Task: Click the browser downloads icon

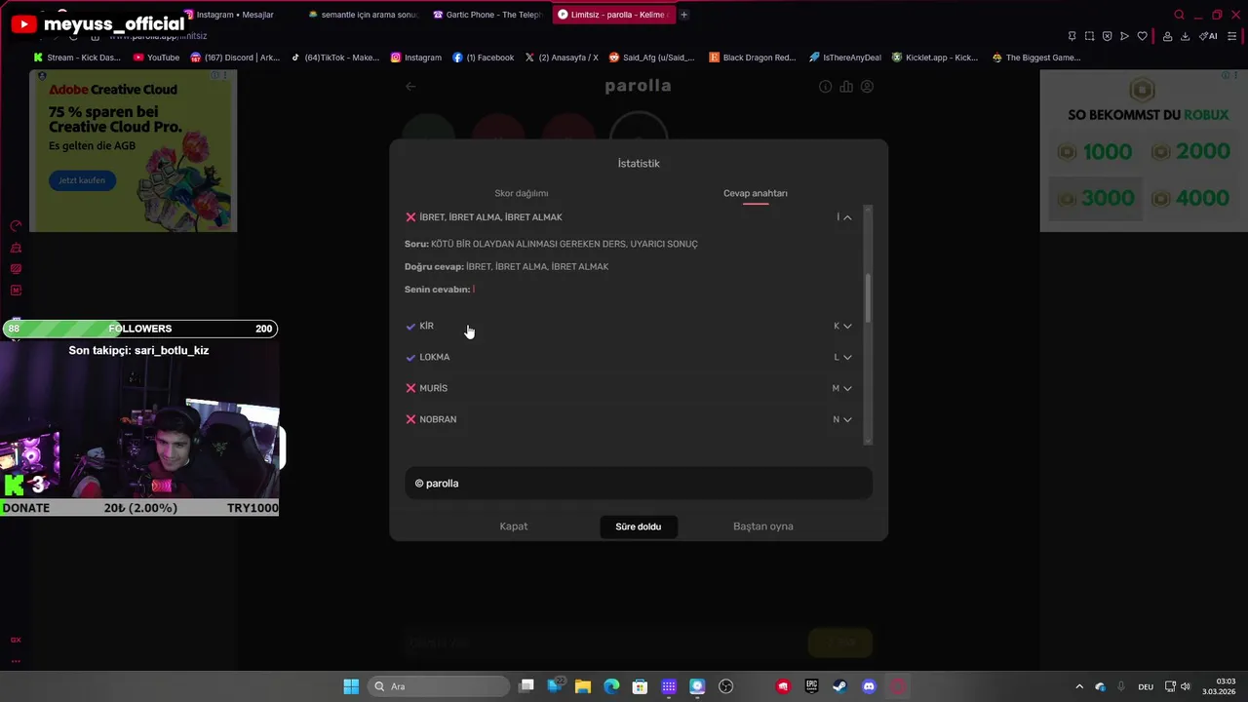Action: pos(1185,36)
